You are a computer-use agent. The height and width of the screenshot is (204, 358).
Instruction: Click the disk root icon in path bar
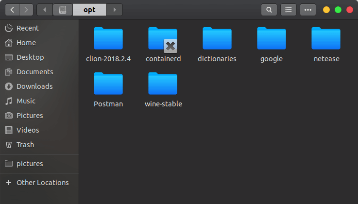pyautogui.click(x=63, y=9)
